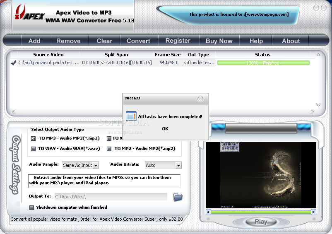The height and width of the screenshot is (234, 332).
Task: Click Clear in the toolbar
Action: [104, 41]
